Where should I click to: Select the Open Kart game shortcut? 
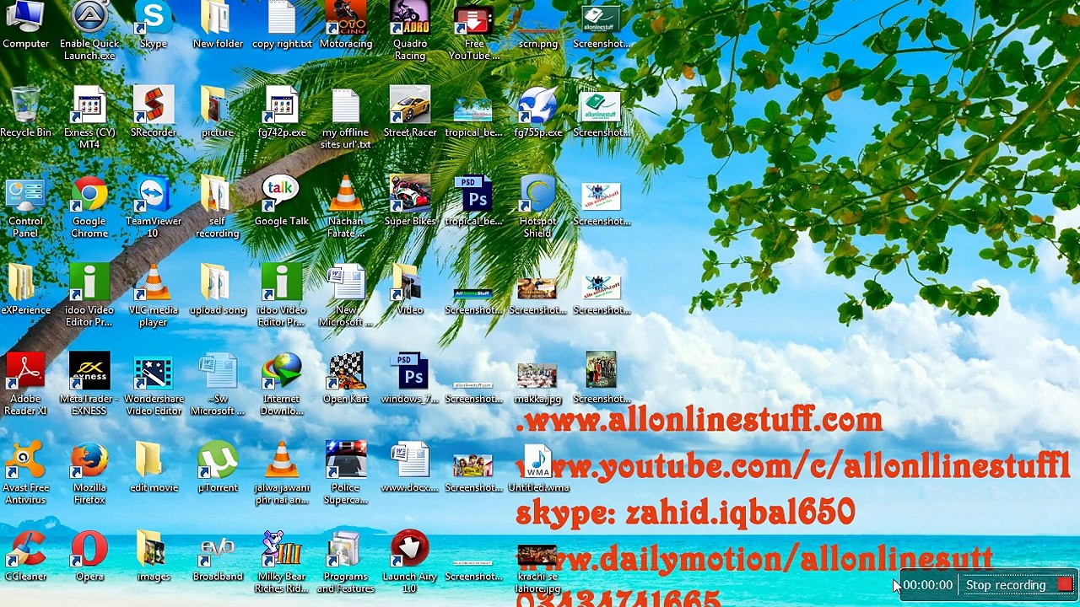click(346, 379)
